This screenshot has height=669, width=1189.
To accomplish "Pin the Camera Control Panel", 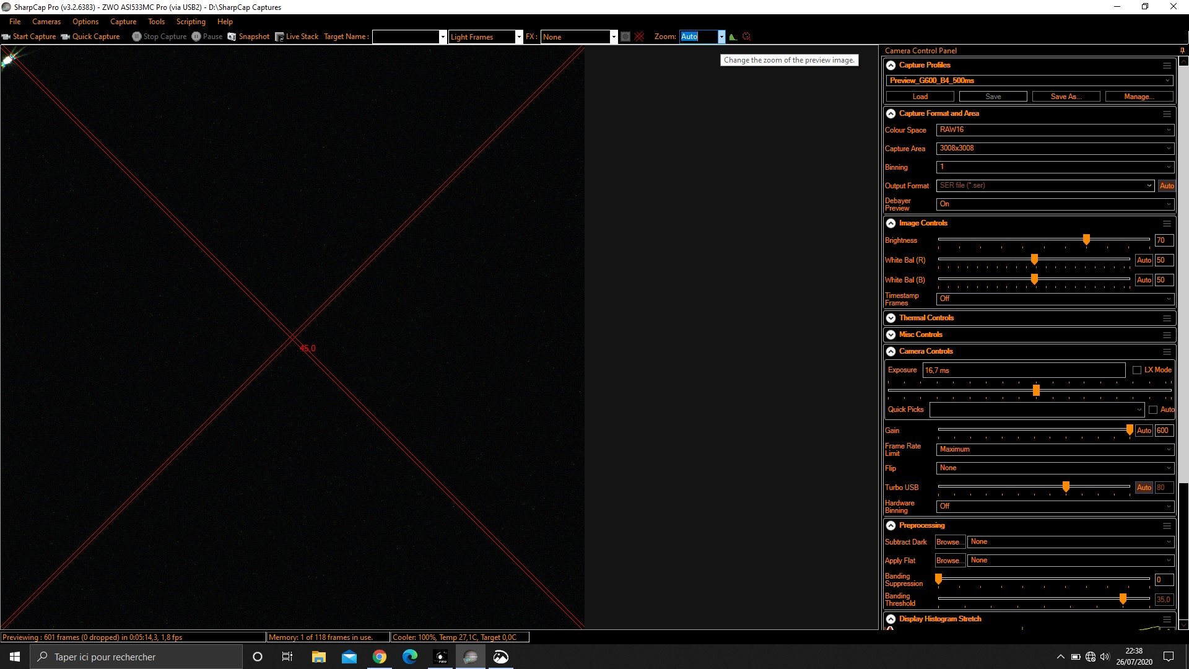I will click(1182, 51).
